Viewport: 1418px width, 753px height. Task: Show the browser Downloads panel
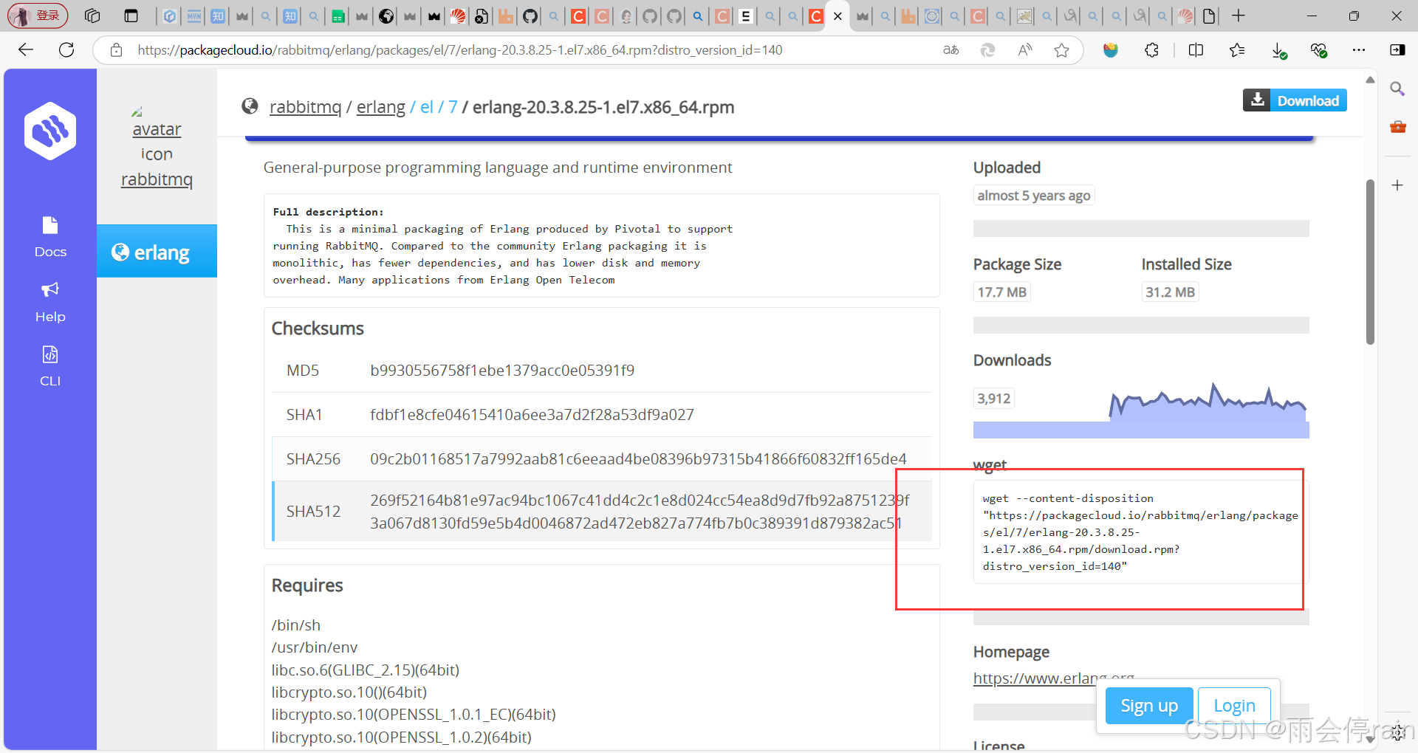1279,50
